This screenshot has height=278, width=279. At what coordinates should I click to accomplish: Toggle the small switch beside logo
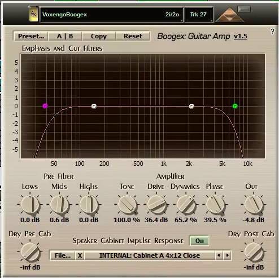[244, 9]
